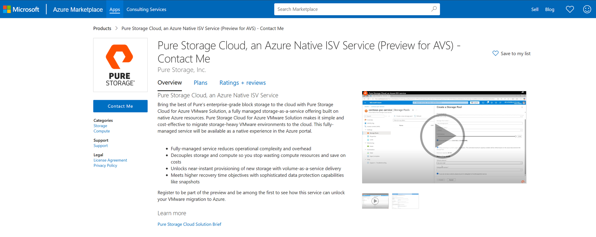Select the screenshot thumbnail below the player
Image resolution: width=596 pixels, height=237 pixels.
[405, 201]
